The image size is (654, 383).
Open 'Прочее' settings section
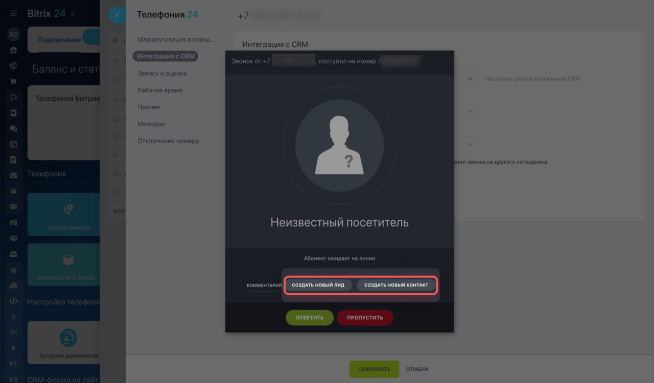[149, 107]
